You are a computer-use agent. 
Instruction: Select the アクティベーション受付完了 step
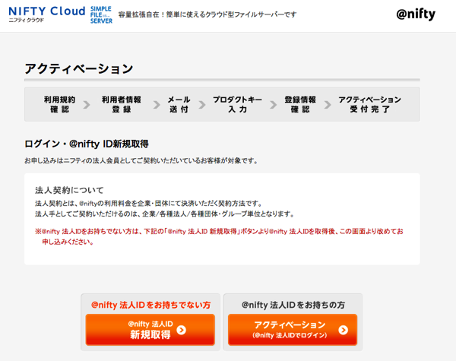tap(369, 104)
